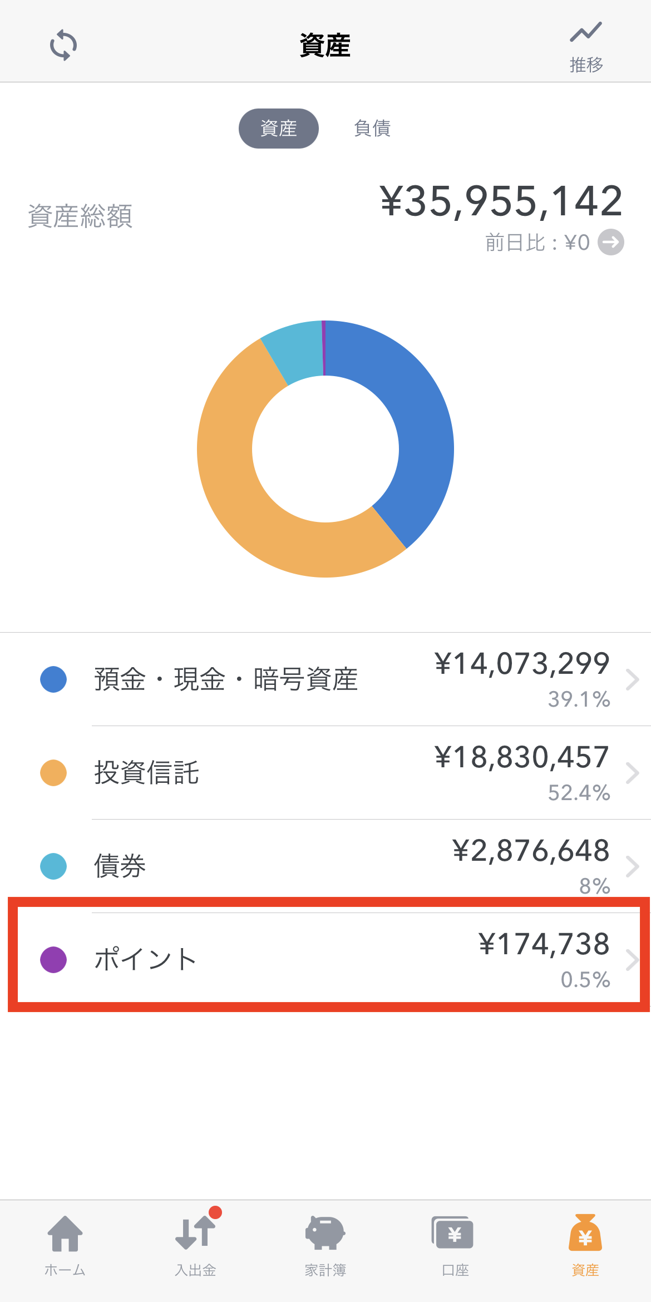Viewport: 651px width, 1302px height.
Task: Tap the total amount ¥35,955,142
Action: pyautogui.click(x=501, y=201)
